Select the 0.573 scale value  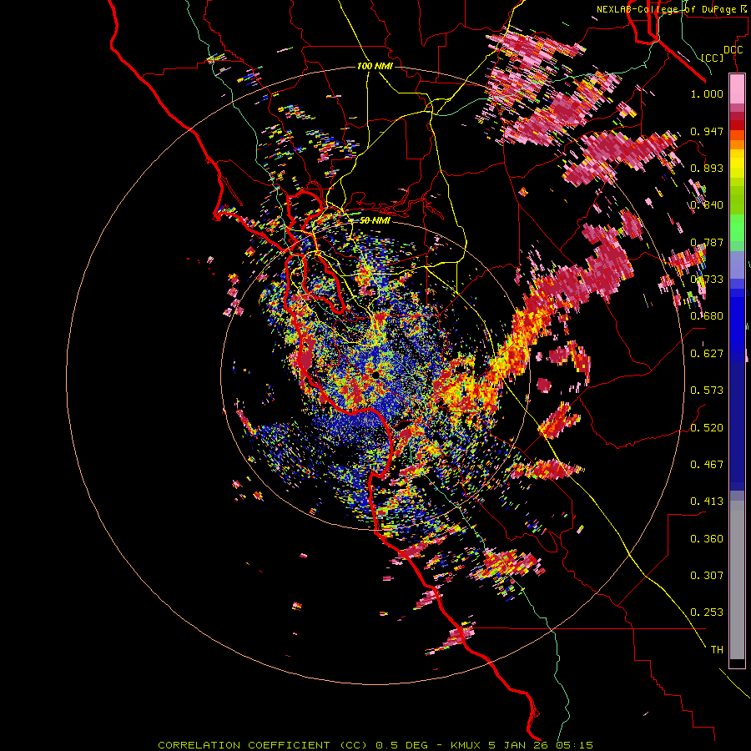(x=707, y=391)
